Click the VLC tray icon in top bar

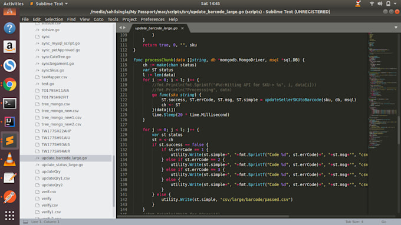point(358,4)
